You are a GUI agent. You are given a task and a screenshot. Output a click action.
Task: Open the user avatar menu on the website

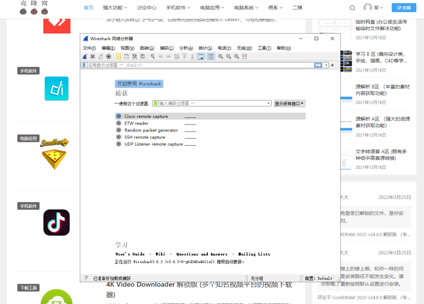[373, 7]
